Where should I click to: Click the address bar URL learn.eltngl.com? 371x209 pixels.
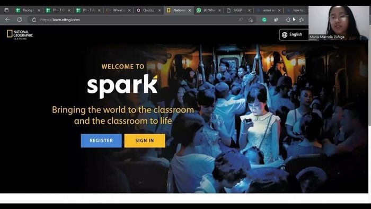(x=60, y=20)
